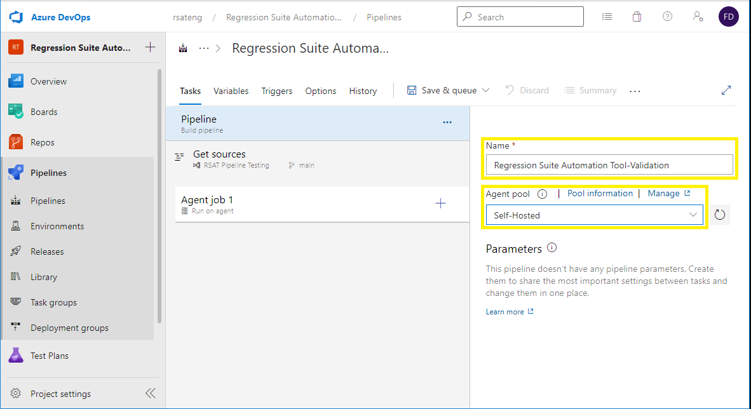Select the Pipeline build pipeline row
The width and height of the screenshot is (751, 409).
click(318, 124)
